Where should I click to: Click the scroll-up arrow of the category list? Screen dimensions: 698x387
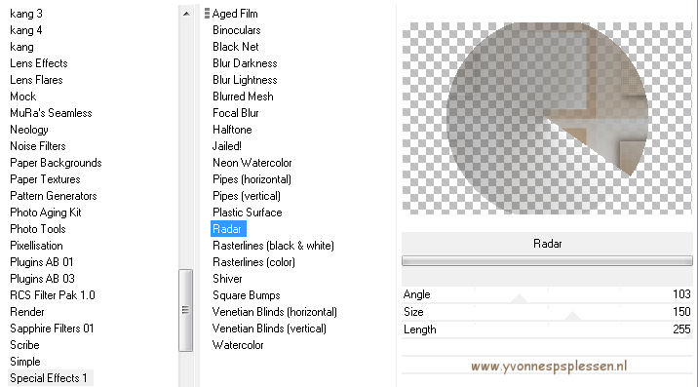point(186,14)
